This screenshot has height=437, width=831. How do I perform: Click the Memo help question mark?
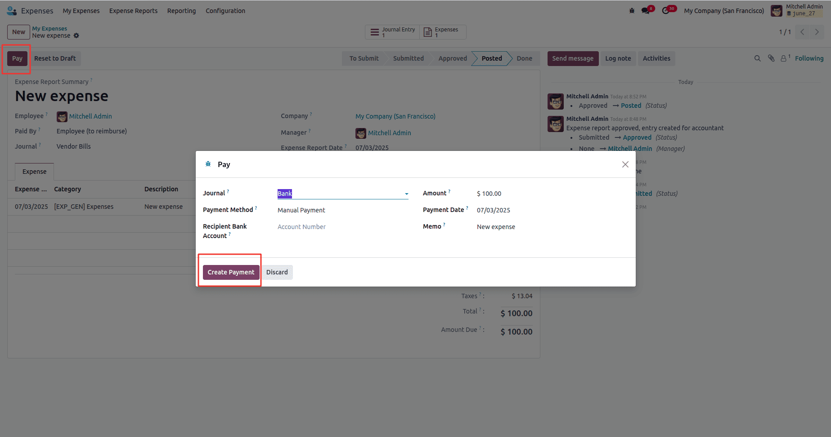(x=444, y=225)
